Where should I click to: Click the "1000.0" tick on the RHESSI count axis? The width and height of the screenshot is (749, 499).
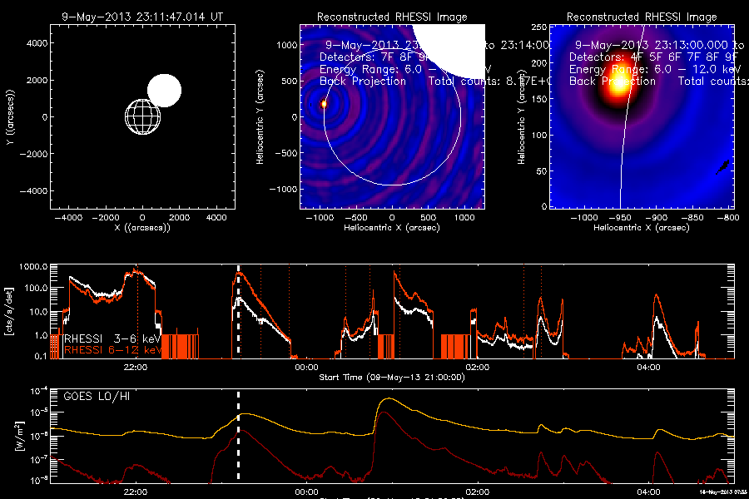(33, 267)
